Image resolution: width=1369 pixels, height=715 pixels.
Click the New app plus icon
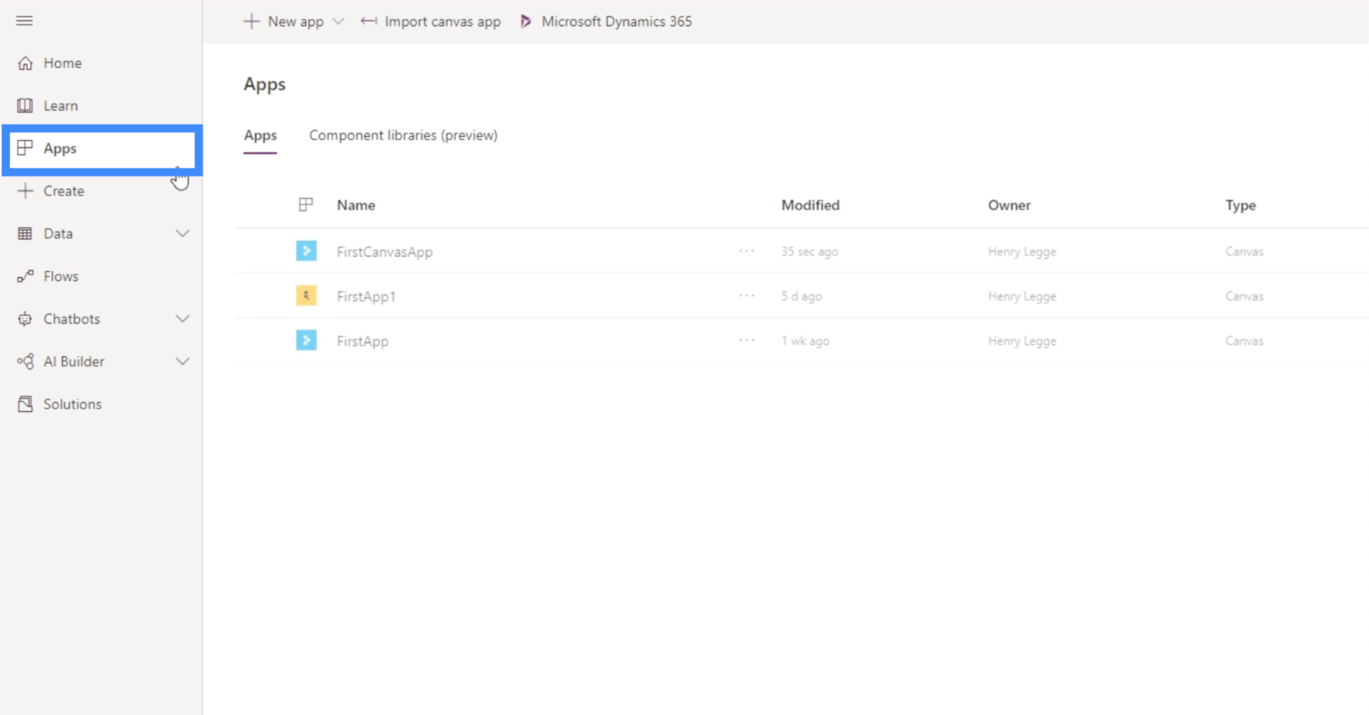point(252,21)
